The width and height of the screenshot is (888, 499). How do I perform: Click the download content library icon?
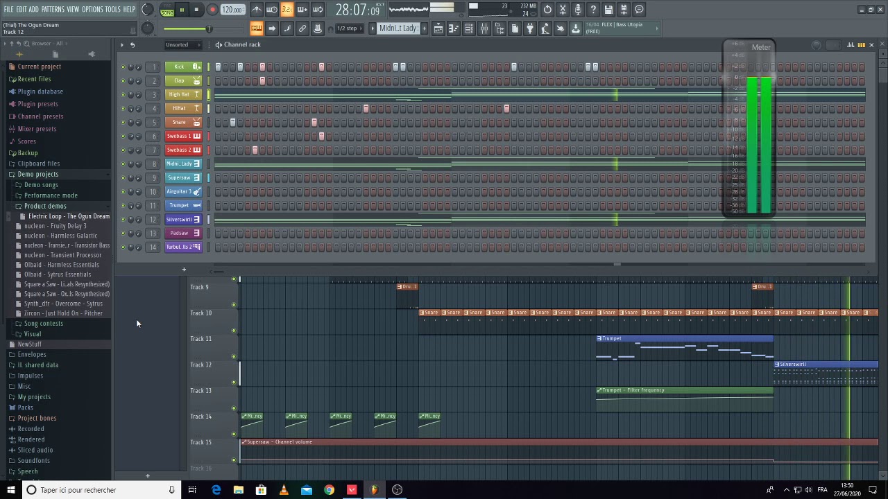pos(576,28)
